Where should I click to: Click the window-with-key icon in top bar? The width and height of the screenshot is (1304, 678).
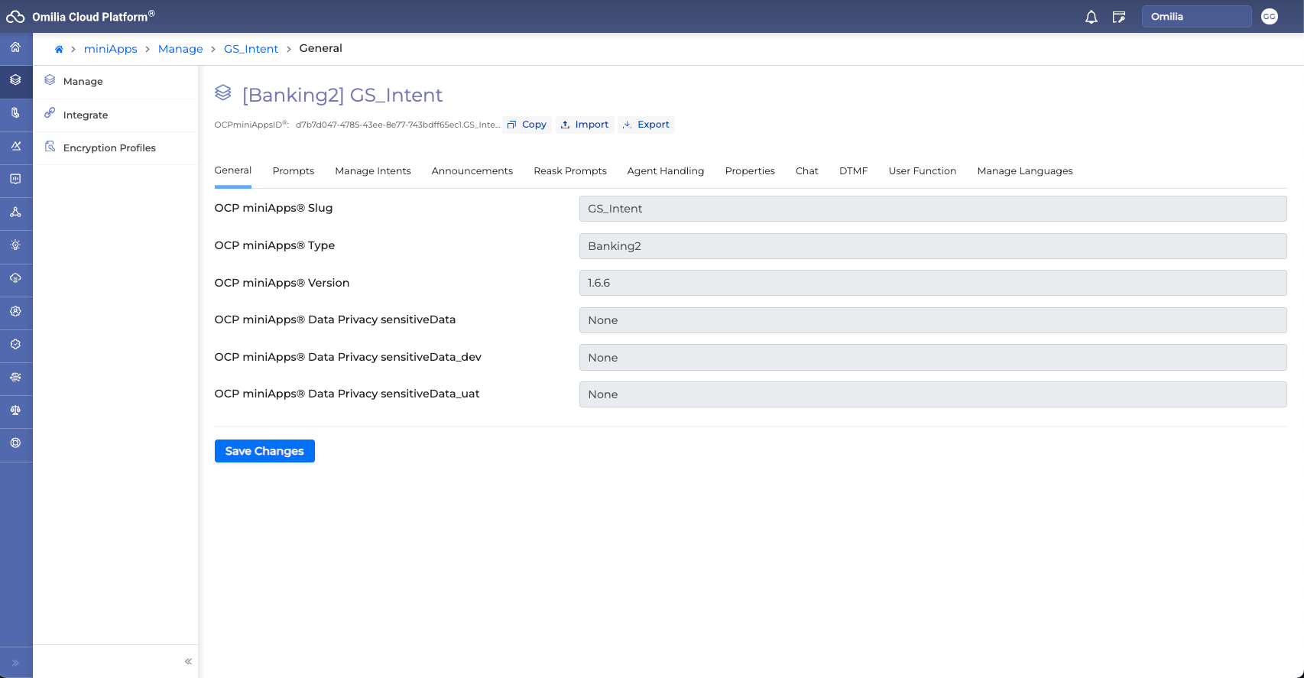point(1119,17)
